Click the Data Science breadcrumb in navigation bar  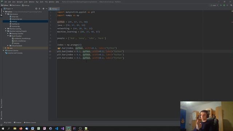click(x=15, y=5)
